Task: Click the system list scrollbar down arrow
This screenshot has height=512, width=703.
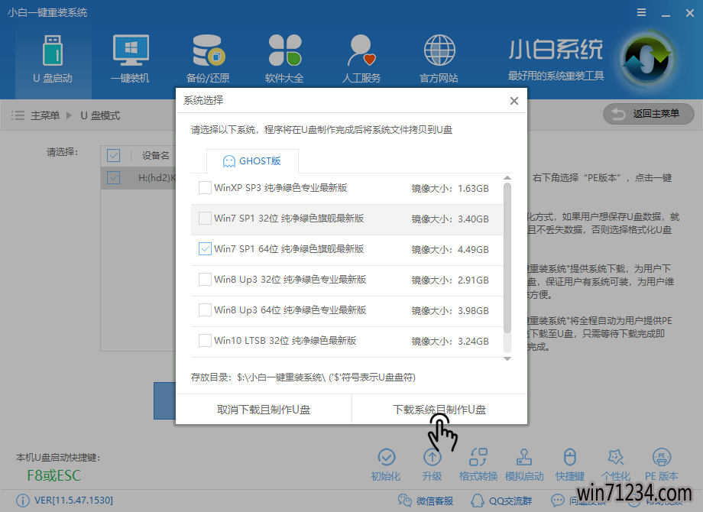Action: [x=507, y=358]
